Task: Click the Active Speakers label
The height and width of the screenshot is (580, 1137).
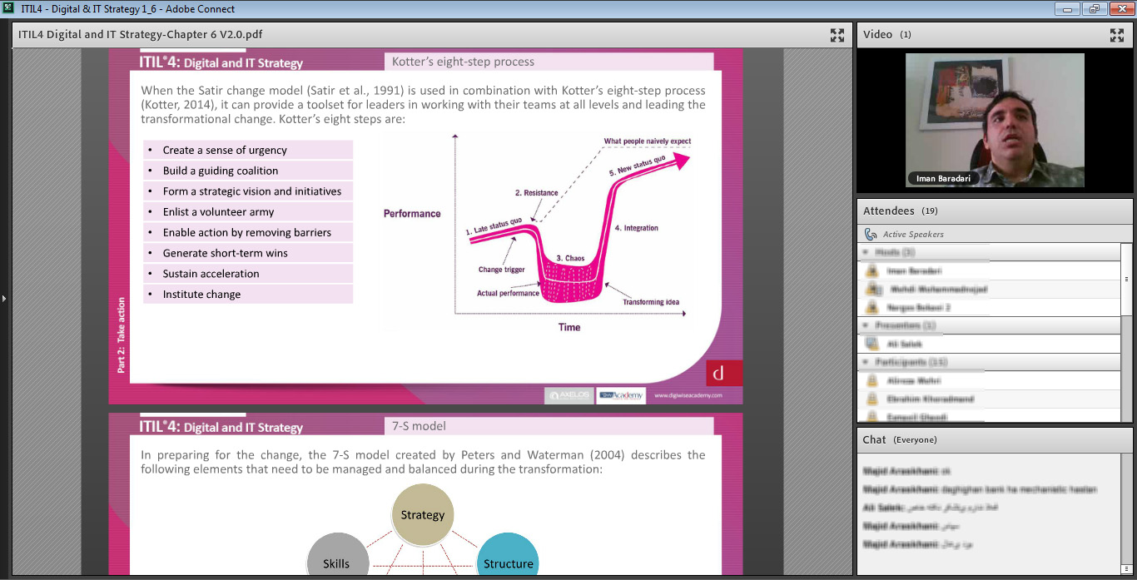Action: 913,235
